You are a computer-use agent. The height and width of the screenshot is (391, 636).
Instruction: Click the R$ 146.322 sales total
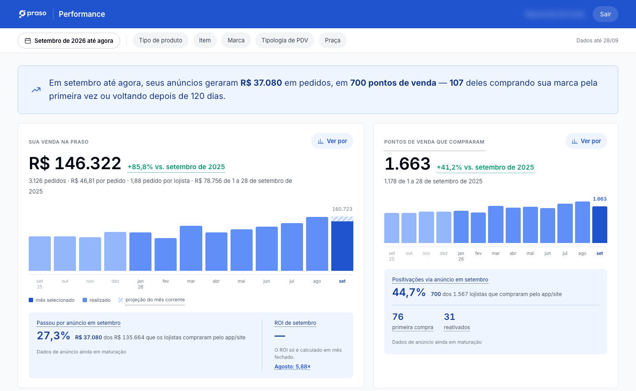[75, 163]
